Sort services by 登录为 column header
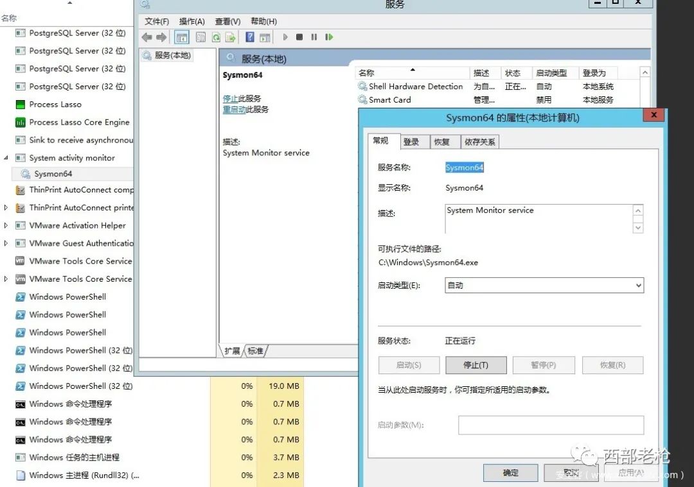694x487 pixels. click(598, 73)
